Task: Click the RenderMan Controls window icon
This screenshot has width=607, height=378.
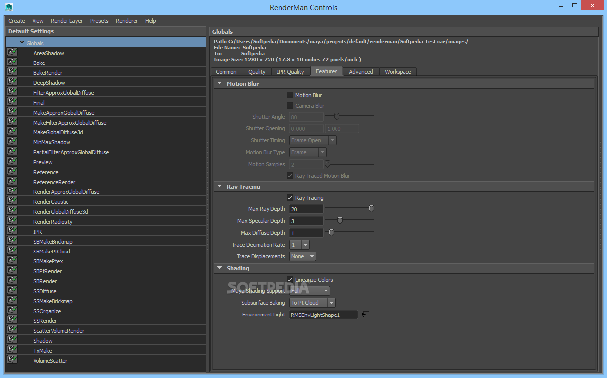Action: point(9,7)
